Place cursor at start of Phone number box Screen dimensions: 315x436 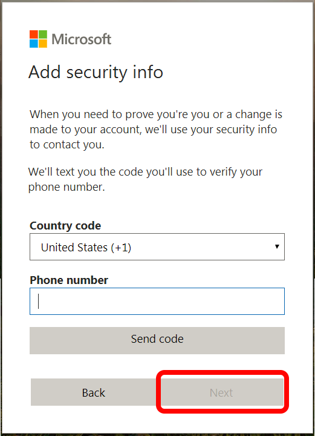tap(38, 301)
